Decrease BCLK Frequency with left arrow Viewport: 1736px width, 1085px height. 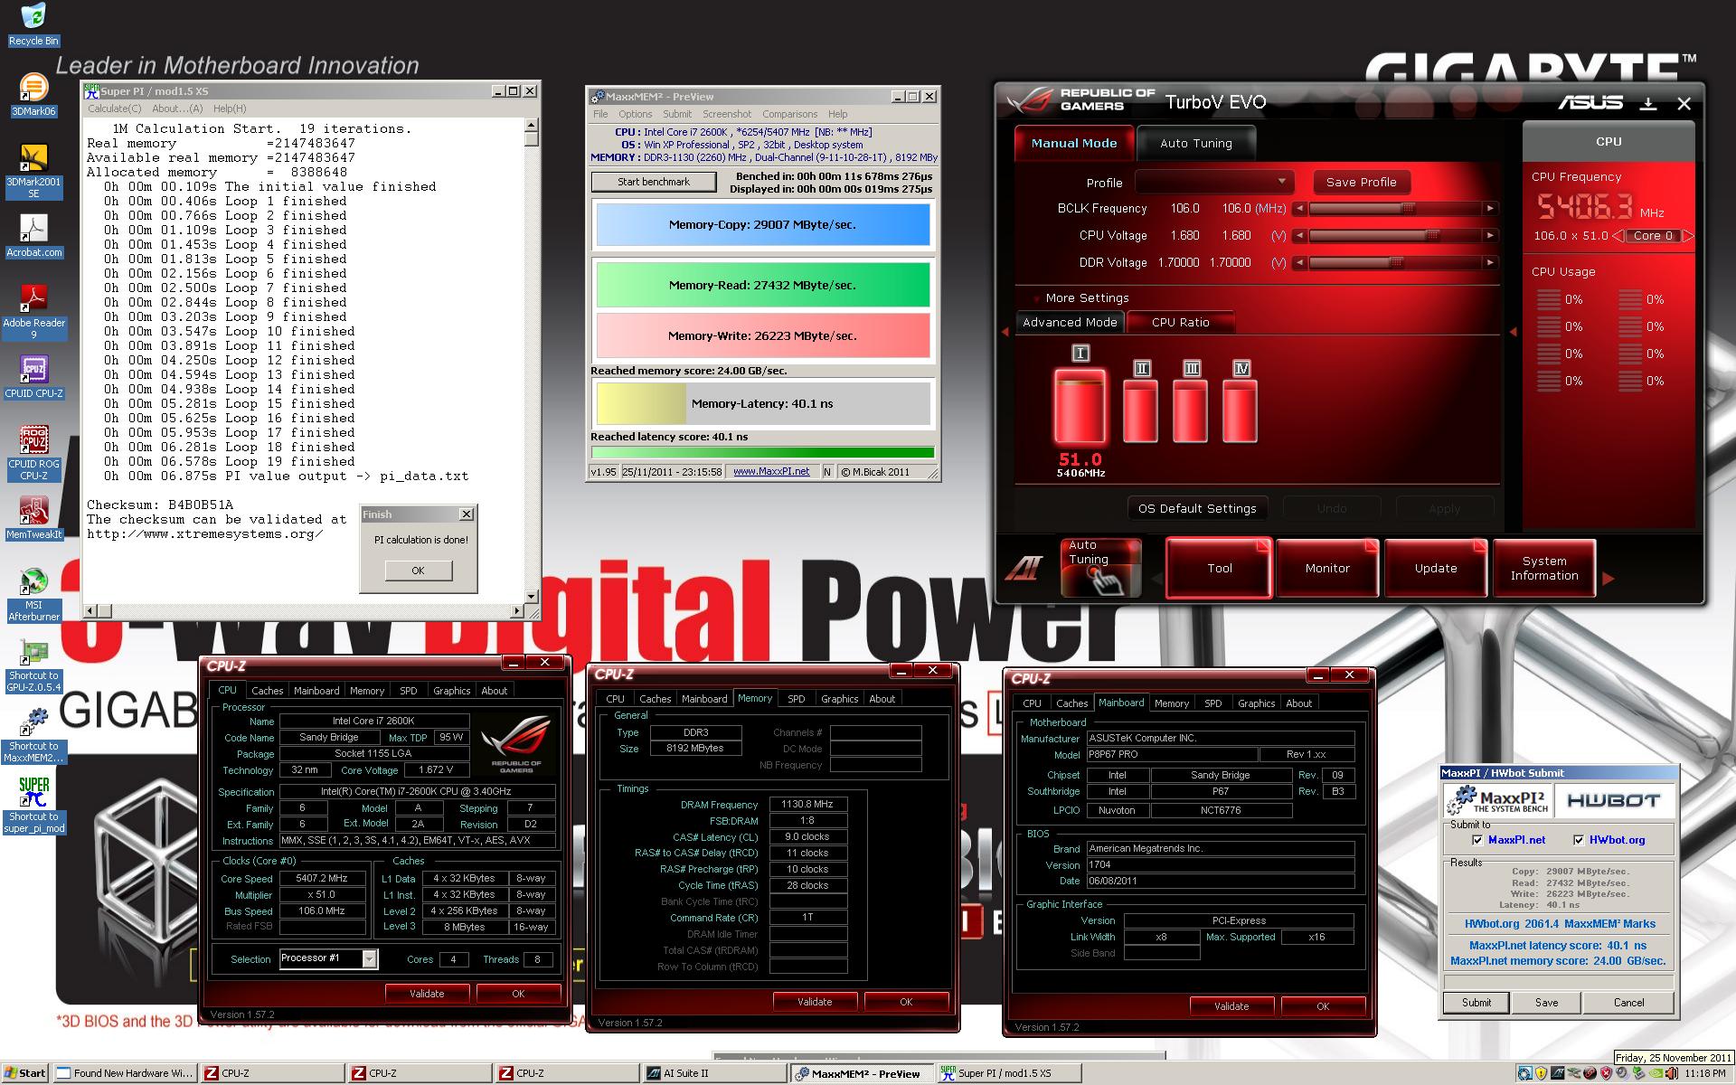pos(1299,209)
